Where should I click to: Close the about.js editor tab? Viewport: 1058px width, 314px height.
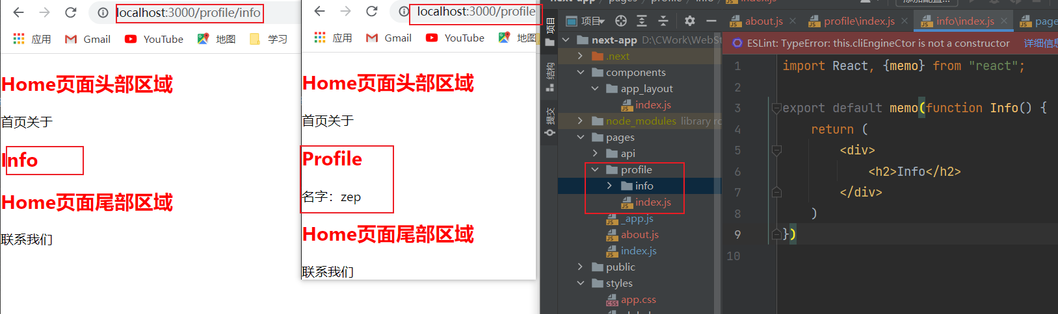[x=793, y=21]
